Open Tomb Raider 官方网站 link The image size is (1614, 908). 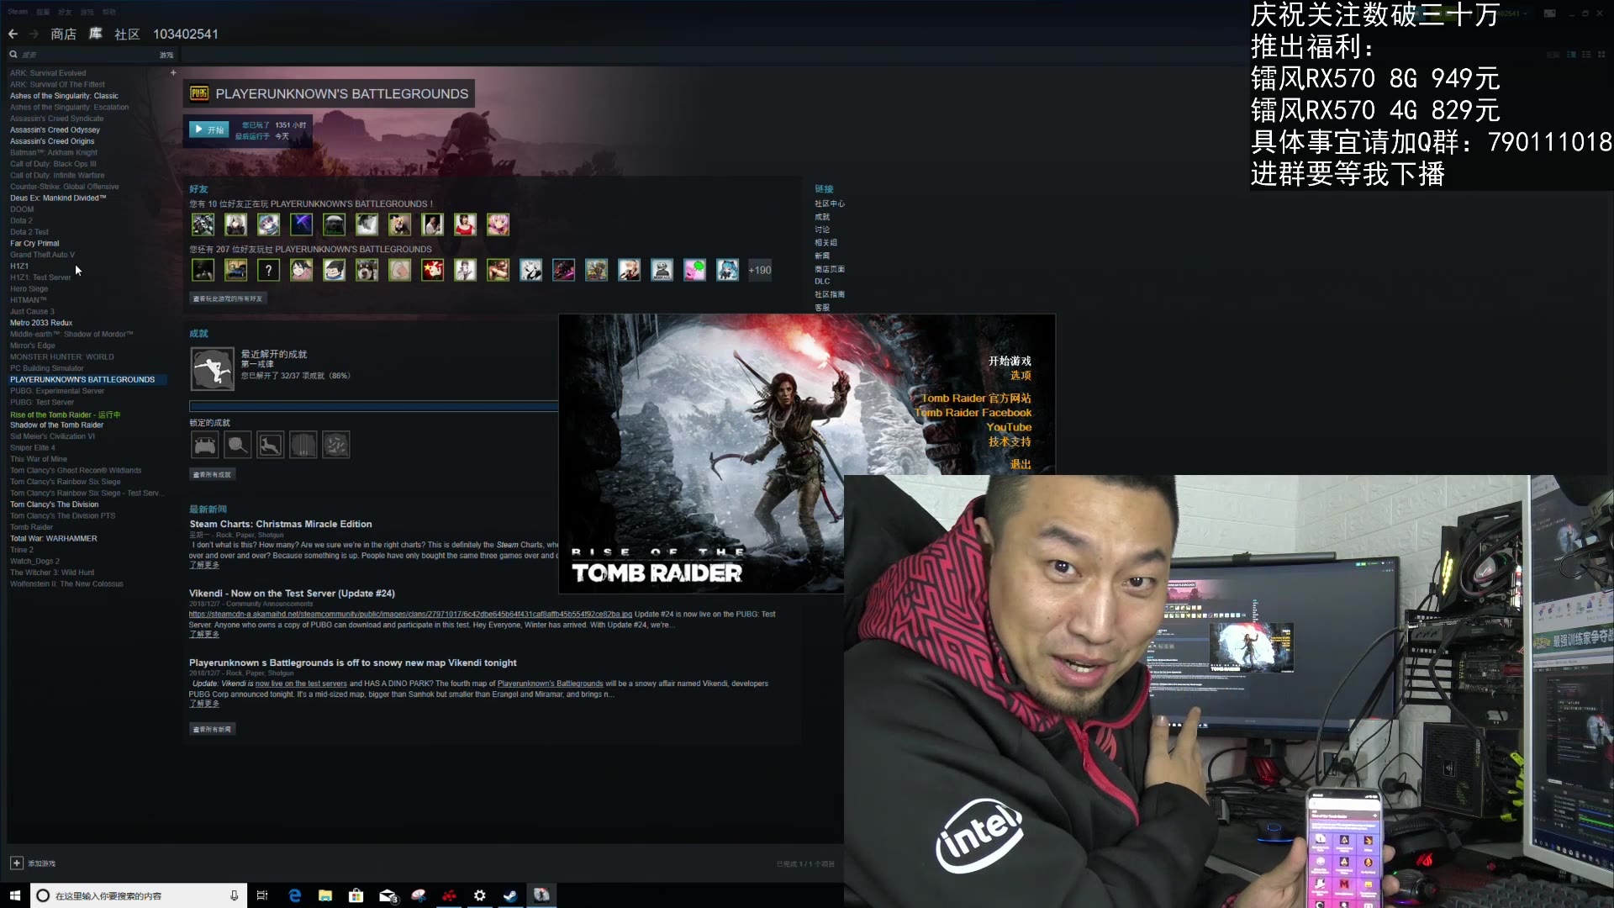tap(976, 399)
